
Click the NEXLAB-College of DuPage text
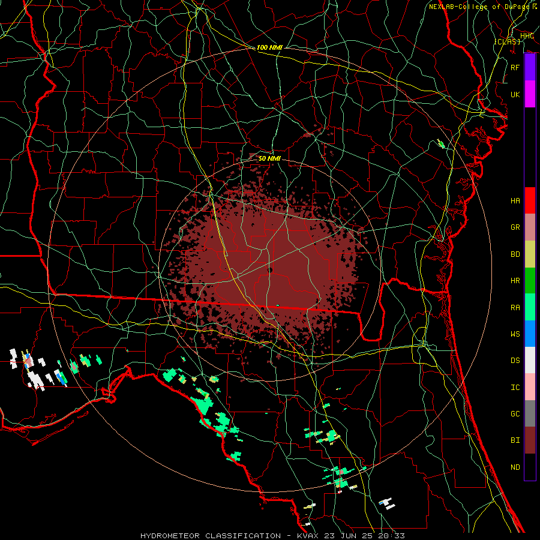pyautogui.click(x=479, y=7)
